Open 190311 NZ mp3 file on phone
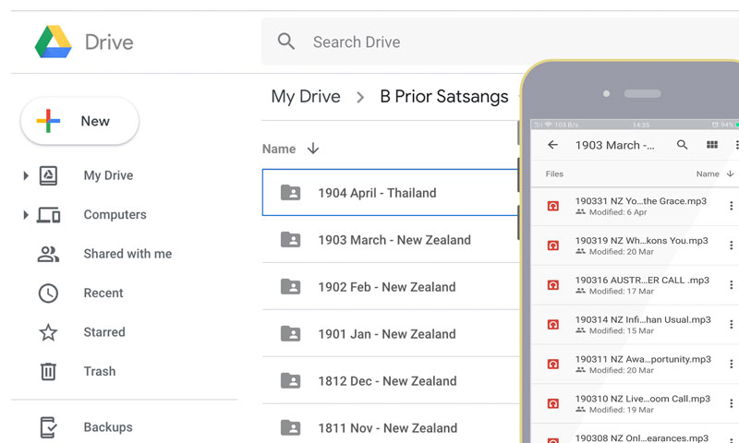 [635, 364]
